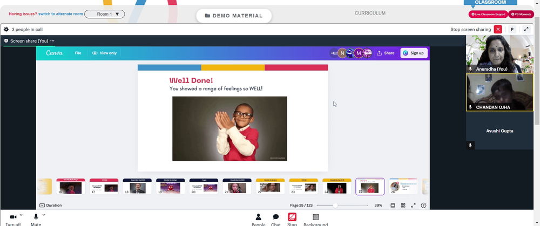Select slide thumbnail 20

tap(204, 187)
